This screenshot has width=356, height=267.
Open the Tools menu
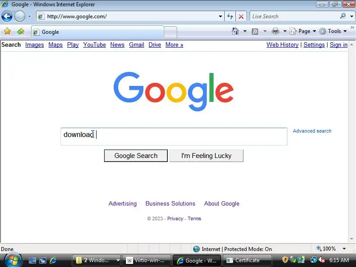click(333, 31)
